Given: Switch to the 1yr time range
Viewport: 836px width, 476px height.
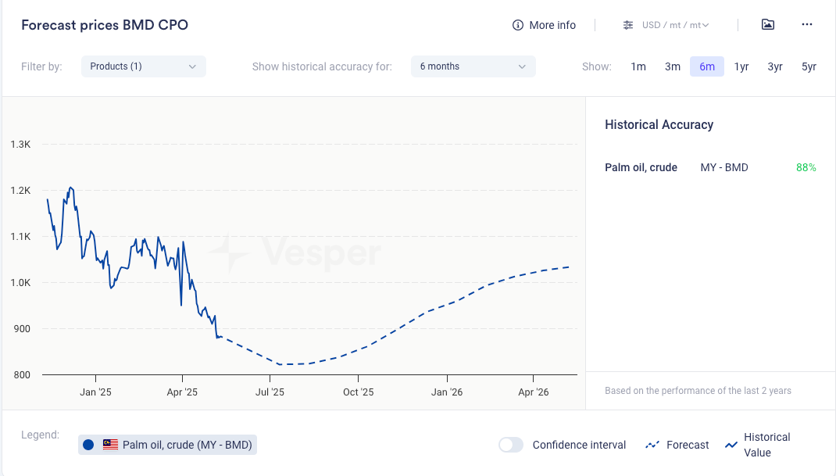Looking at the screenshot, I should [x=741, y=66].
